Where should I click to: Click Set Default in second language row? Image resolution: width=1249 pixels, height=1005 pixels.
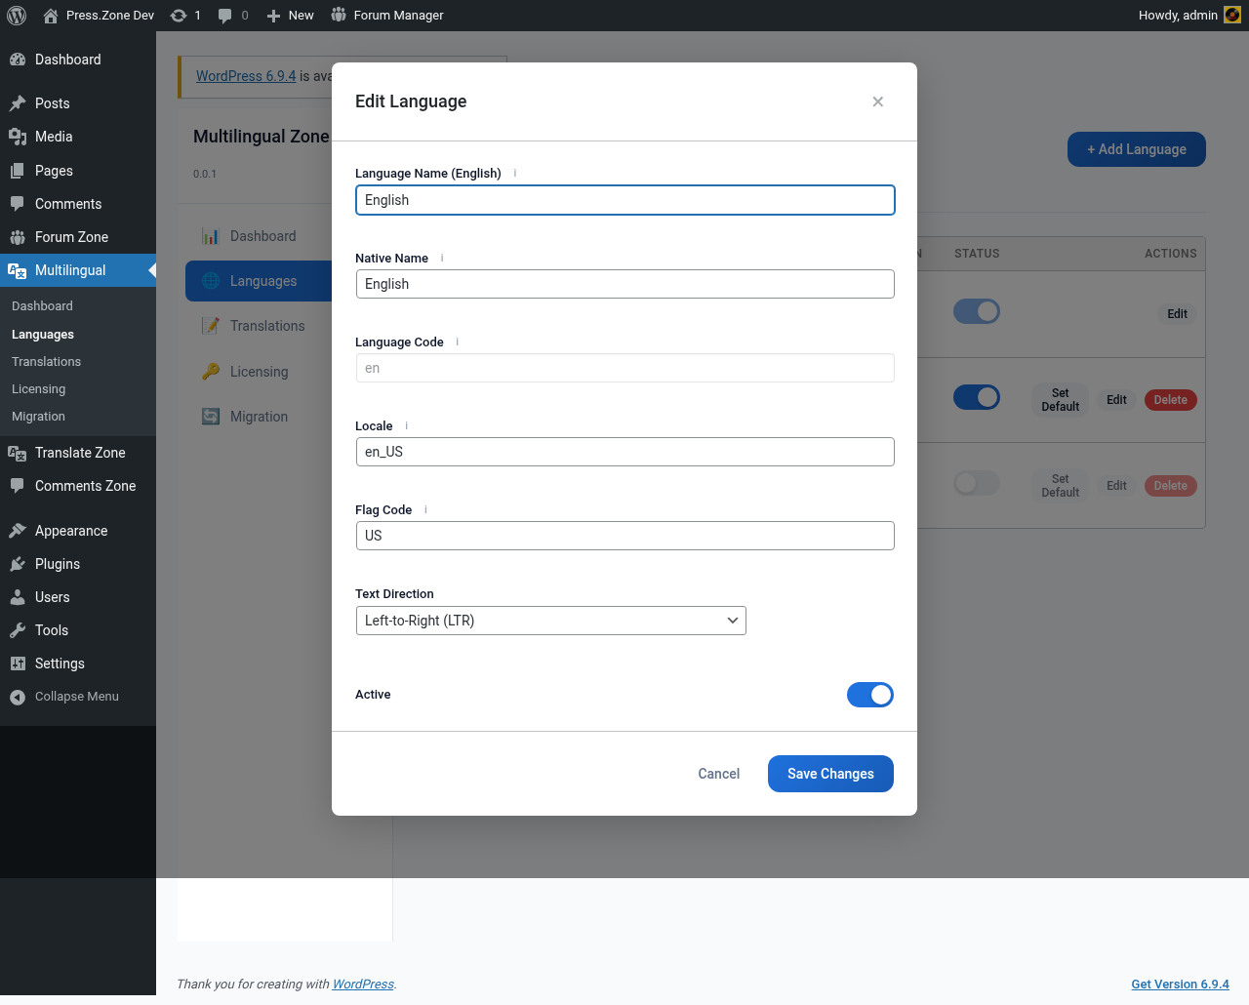click(x=1061, y=400)
